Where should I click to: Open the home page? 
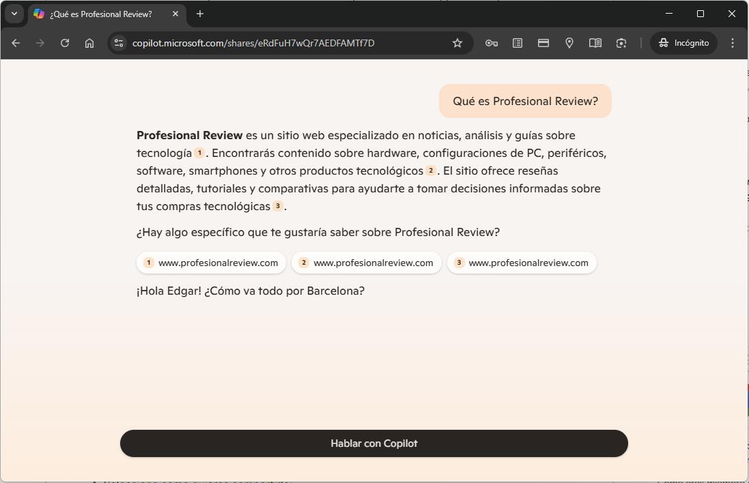pos(89,43)
